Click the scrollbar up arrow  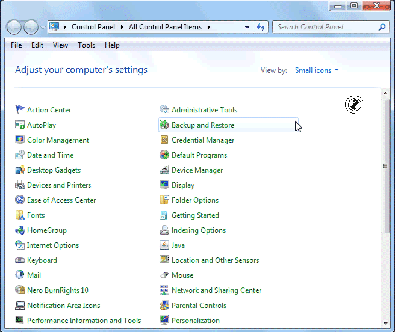[x=385, y=93]
